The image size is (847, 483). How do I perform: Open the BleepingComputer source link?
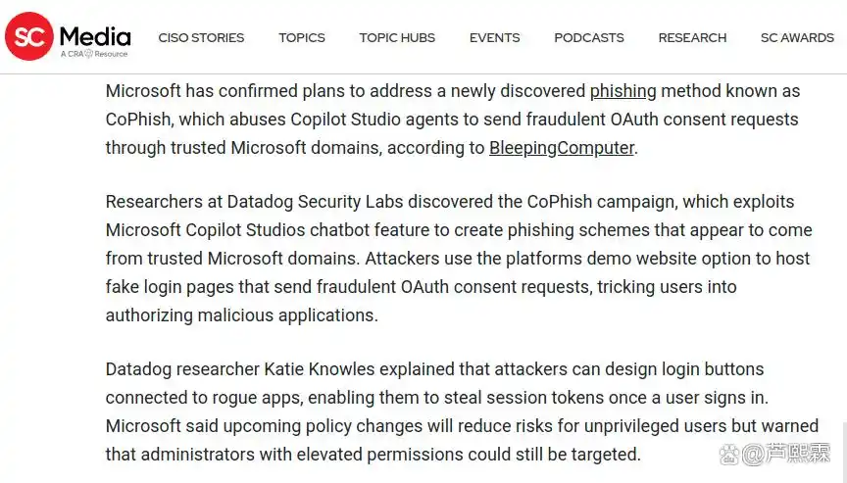point(562,148)
